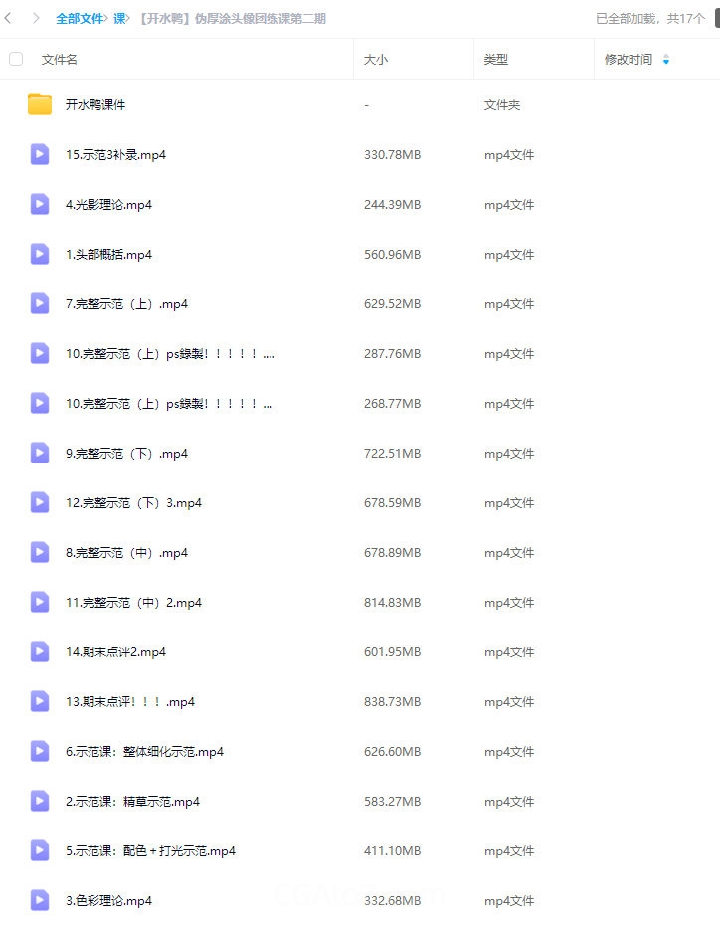Click video icon for 11.完整示范（中）2.mp4

[40, 603]
